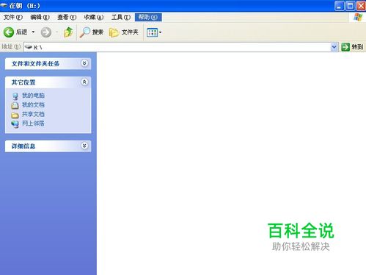
Task: Click the My Documents folder icon
Action: 15,105
